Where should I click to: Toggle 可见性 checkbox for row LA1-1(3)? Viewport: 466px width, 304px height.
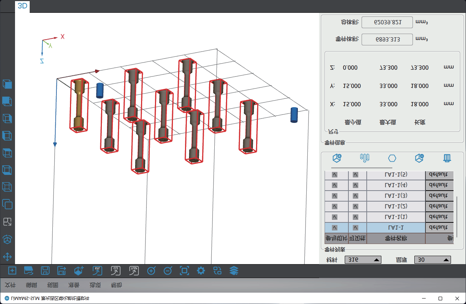click(356, 196)
